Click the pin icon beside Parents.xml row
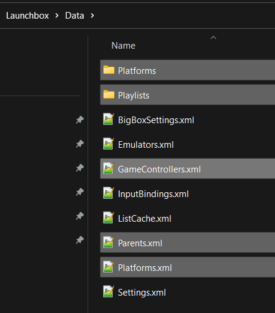275x313 pixels. tap(79, 240)
